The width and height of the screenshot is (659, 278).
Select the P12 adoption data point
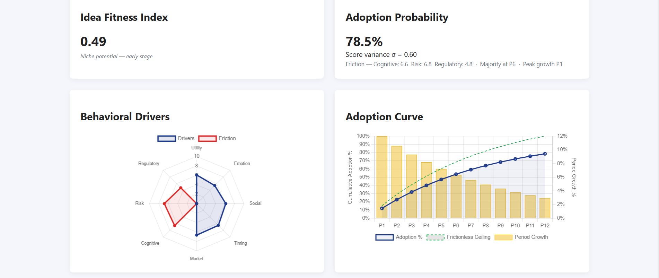(545, 154)
